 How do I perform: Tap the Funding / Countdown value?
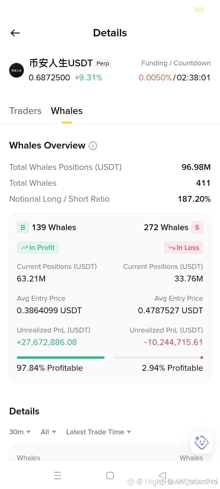pyautogui.click(x=174, y=78)
